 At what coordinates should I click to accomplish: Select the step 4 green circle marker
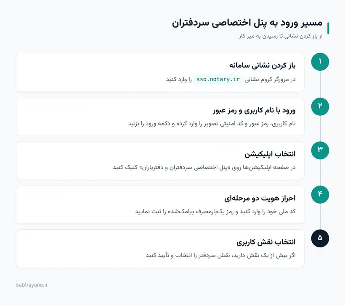point(320,194)
